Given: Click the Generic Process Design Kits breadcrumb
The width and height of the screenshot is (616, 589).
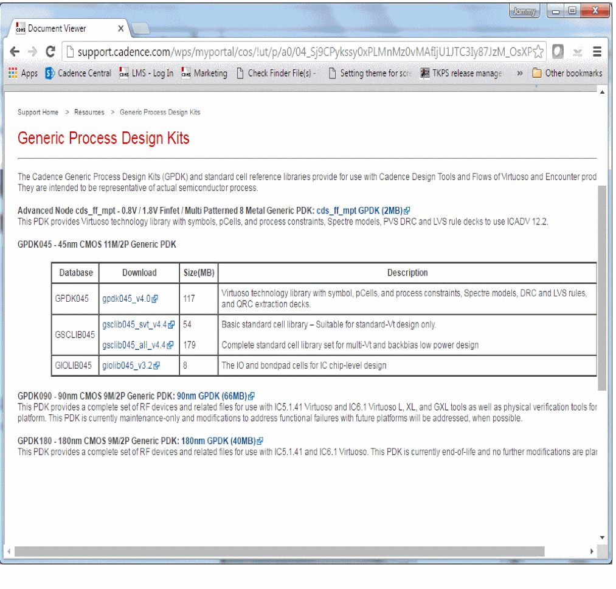Looking at the screenshot, I should point(160,112).
